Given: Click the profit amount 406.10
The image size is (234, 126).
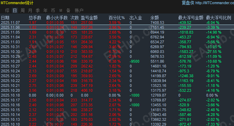Looking at the screenshot, I should [x=87, y=90].
